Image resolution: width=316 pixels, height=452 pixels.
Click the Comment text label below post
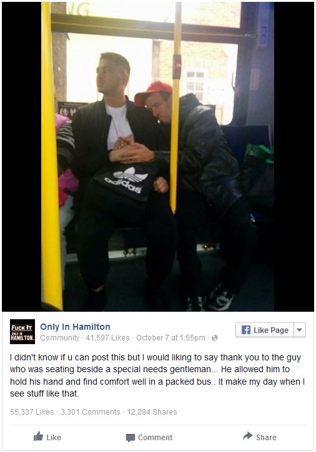(x=155, y=437)
